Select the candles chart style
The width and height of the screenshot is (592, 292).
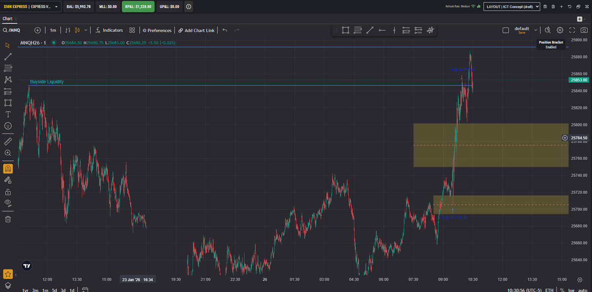[x=77, y=30]
